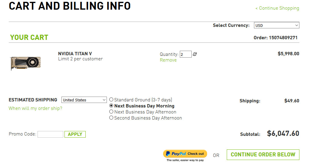
Task: Open the Select Currency USD dropdown
Action: [276, 25]
